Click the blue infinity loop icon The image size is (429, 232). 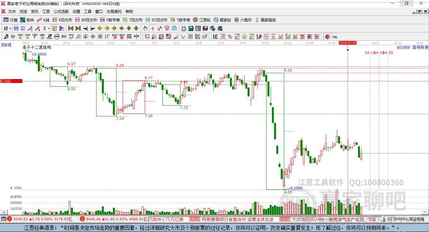tap(335, 36)
